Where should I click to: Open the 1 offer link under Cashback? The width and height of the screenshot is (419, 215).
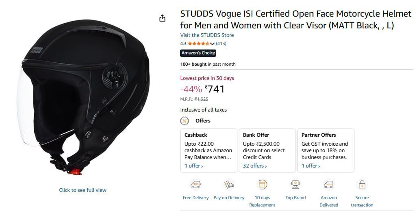click(x=194, y=166)
